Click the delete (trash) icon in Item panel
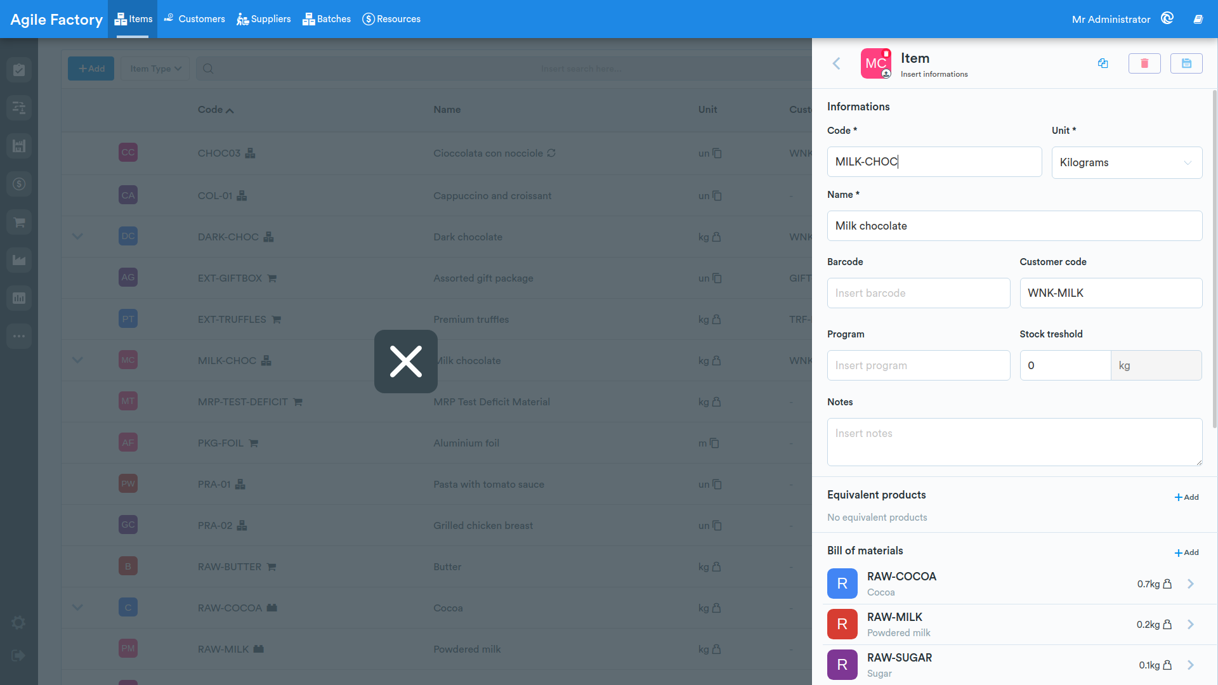 (1144, 63)
